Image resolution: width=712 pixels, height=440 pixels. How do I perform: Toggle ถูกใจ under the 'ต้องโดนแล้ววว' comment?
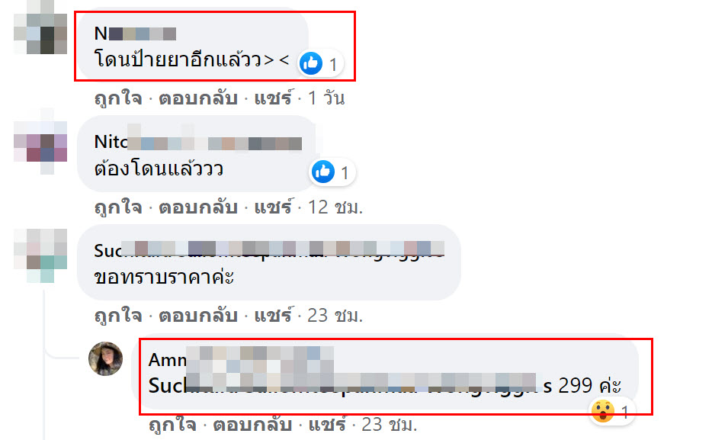pyautogui.click(x=118, y=207)
